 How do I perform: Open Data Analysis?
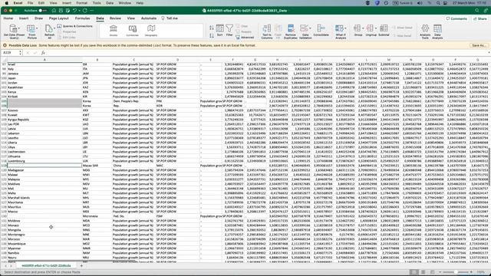point(437,31)
